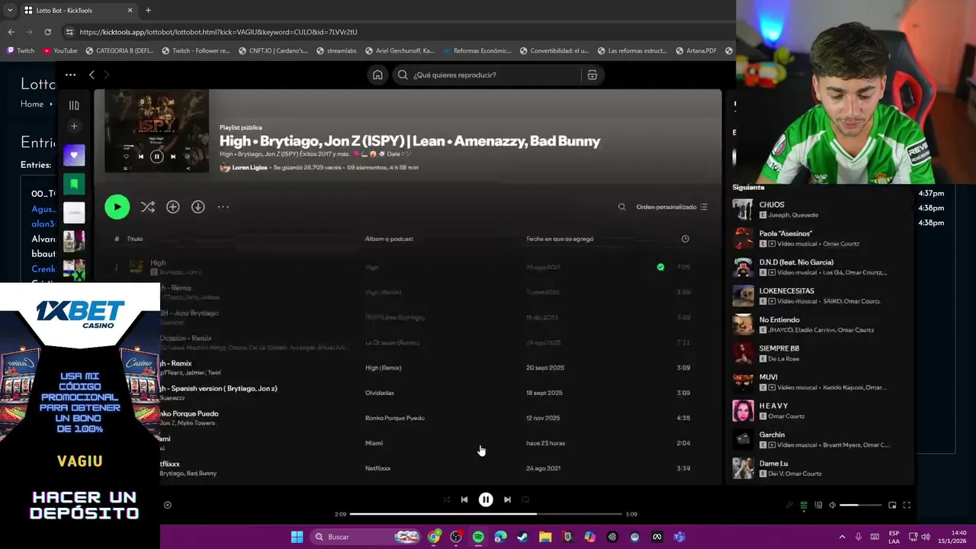Select SIEMPRE BB queue item
This screenshot has height=549, width=976.
pos(821,353)
